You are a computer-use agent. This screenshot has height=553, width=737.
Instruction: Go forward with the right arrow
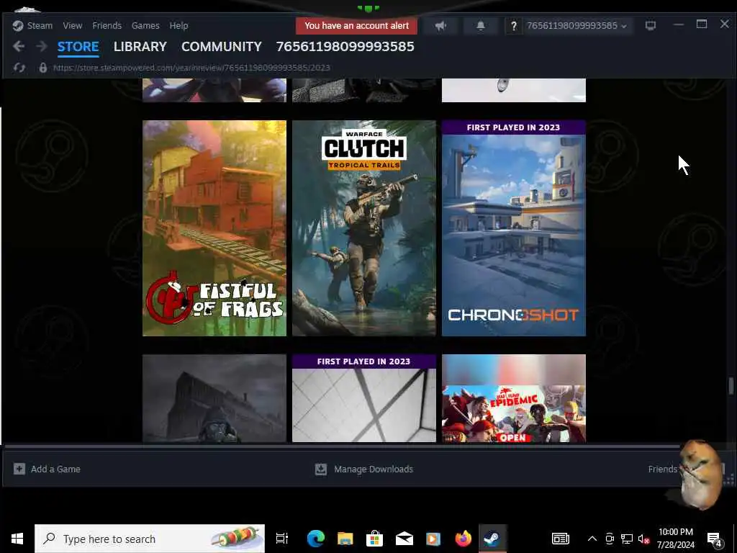coord(42,46)
